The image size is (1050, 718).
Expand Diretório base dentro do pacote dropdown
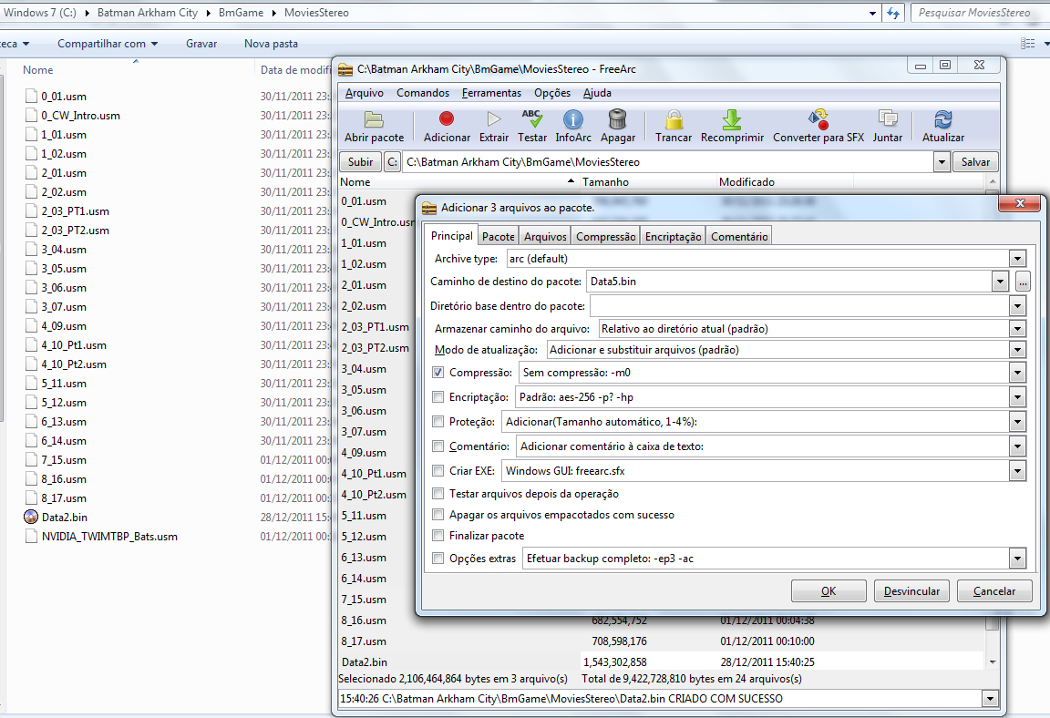tap(1017, 306)
